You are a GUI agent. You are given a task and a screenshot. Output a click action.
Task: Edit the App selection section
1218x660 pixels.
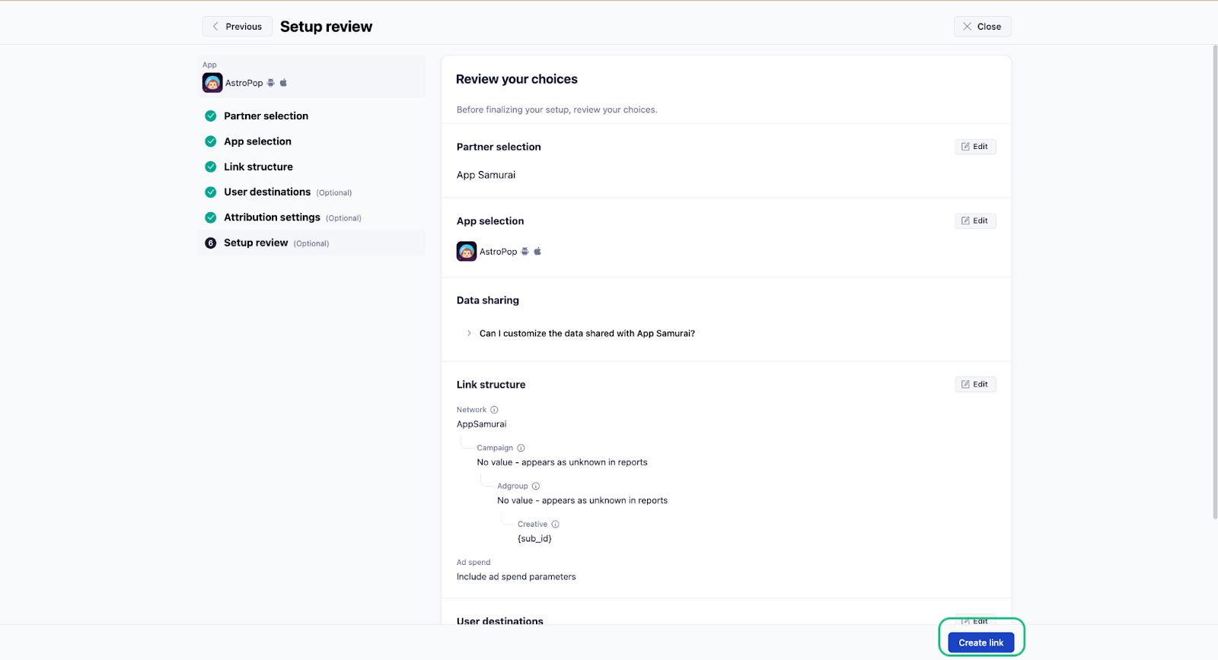point(975,221)
